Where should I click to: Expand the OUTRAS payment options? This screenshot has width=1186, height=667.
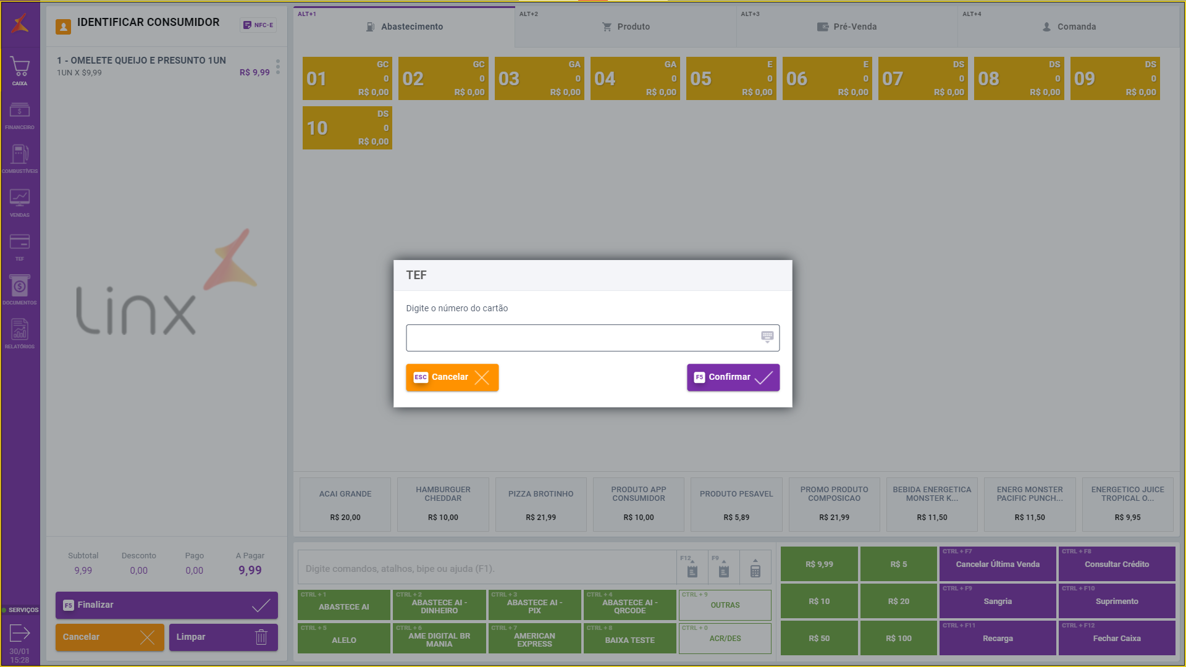[725, 605]
